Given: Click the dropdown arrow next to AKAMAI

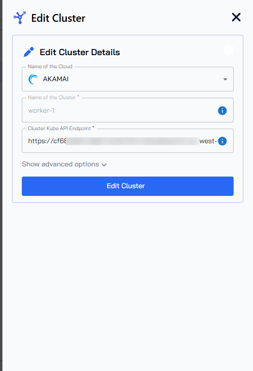Looking at the screenshot, I should click(225, 79).
